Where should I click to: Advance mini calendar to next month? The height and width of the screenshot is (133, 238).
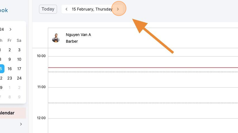pos(11,29)
